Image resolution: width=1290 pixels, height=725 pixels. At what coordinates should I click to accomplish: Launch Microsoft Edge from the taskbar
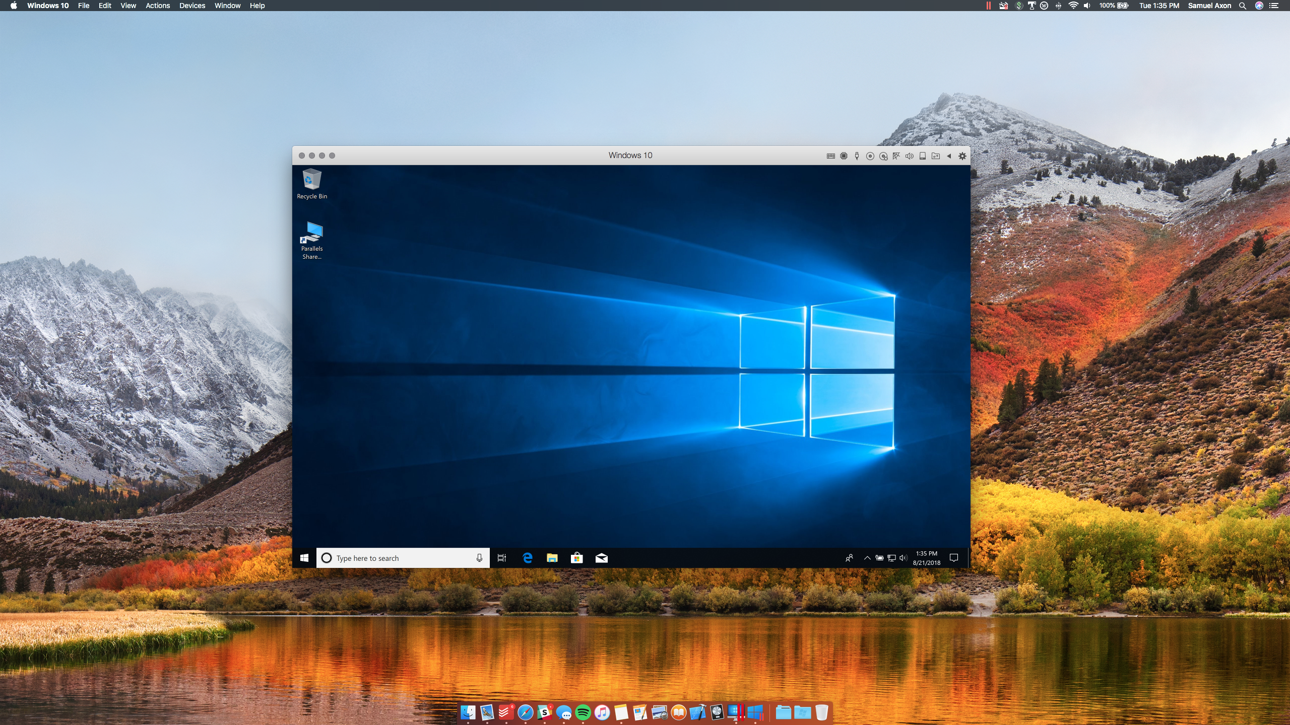tap(528, 558)
